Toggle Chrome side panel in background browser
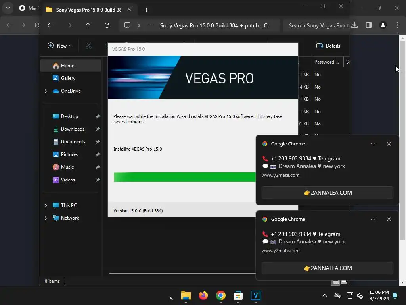This screenshot has height=305, width=406. click(x=369, y=25)
